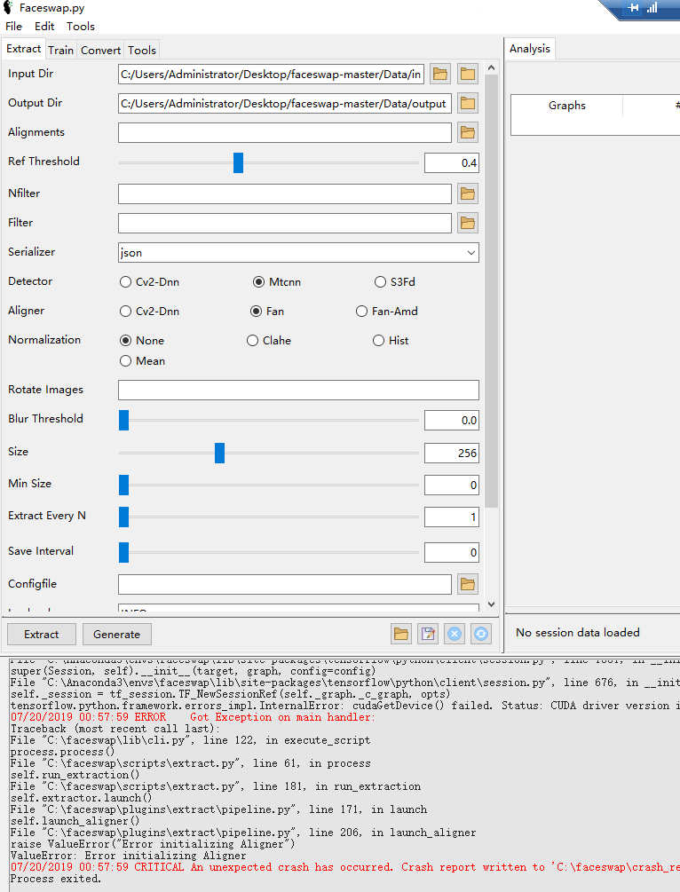Browse for the Output Dir folder
This screenshot has height=892, width=680.
coord(468,104)
